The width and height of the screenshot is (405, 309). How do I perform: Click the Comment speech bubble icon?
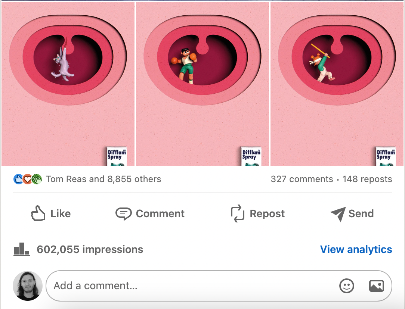click(x=123, y=214)
